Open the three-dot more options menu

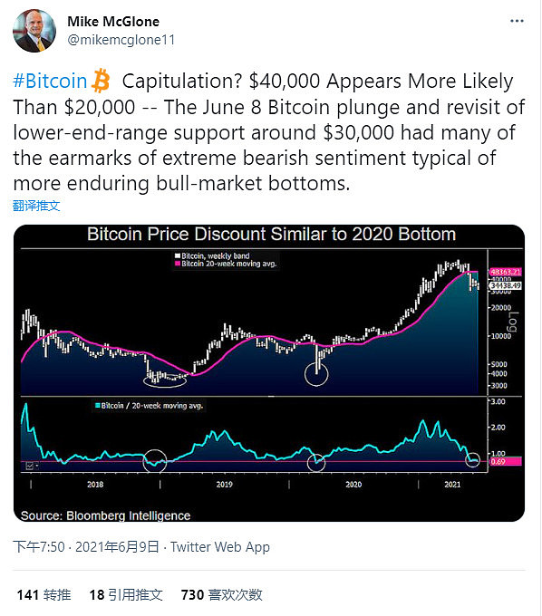(x=517, y=21)
